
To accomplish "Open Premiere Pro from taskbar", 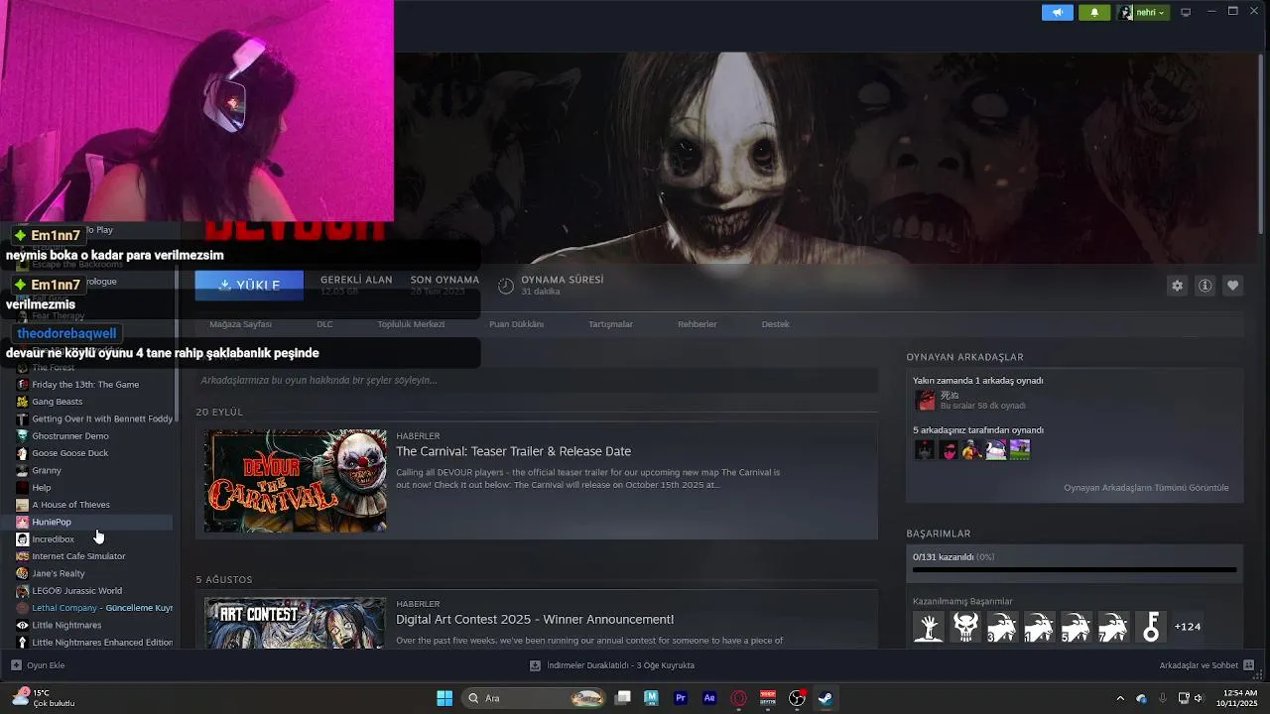I will tap(681, 698).
